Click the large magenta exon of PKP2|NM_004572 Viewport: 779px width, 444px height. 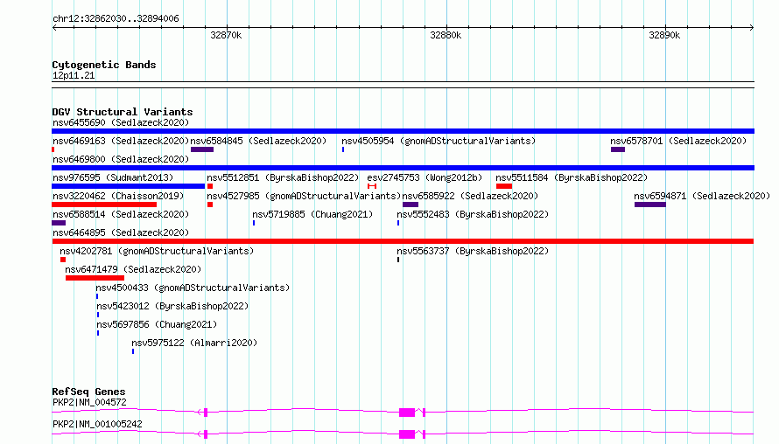[407, 413]
